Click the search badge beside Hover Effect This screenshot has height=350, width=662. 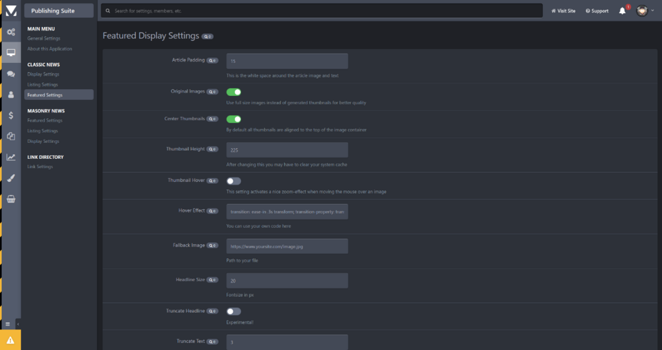point(213,211)
